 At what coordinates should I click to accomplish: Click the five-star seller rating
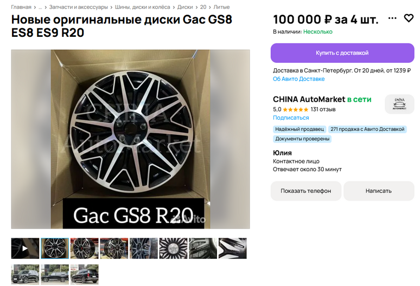point(295,109)
